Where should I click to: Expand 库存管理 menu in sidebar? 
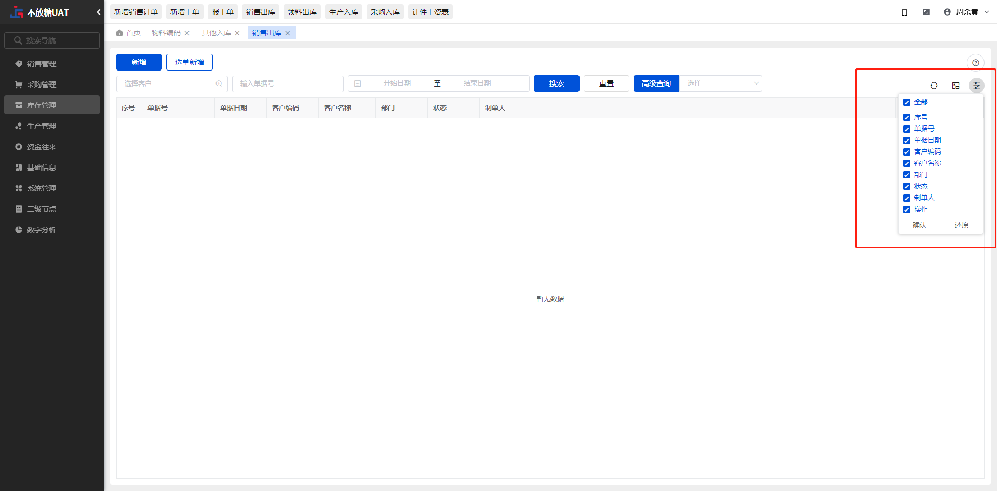52,105
